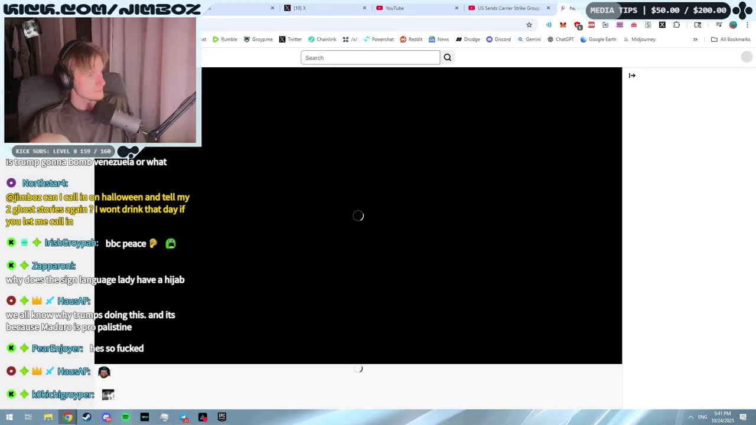Open Telegram from the taskbar
756x425 pixels.
coord(184,417)
